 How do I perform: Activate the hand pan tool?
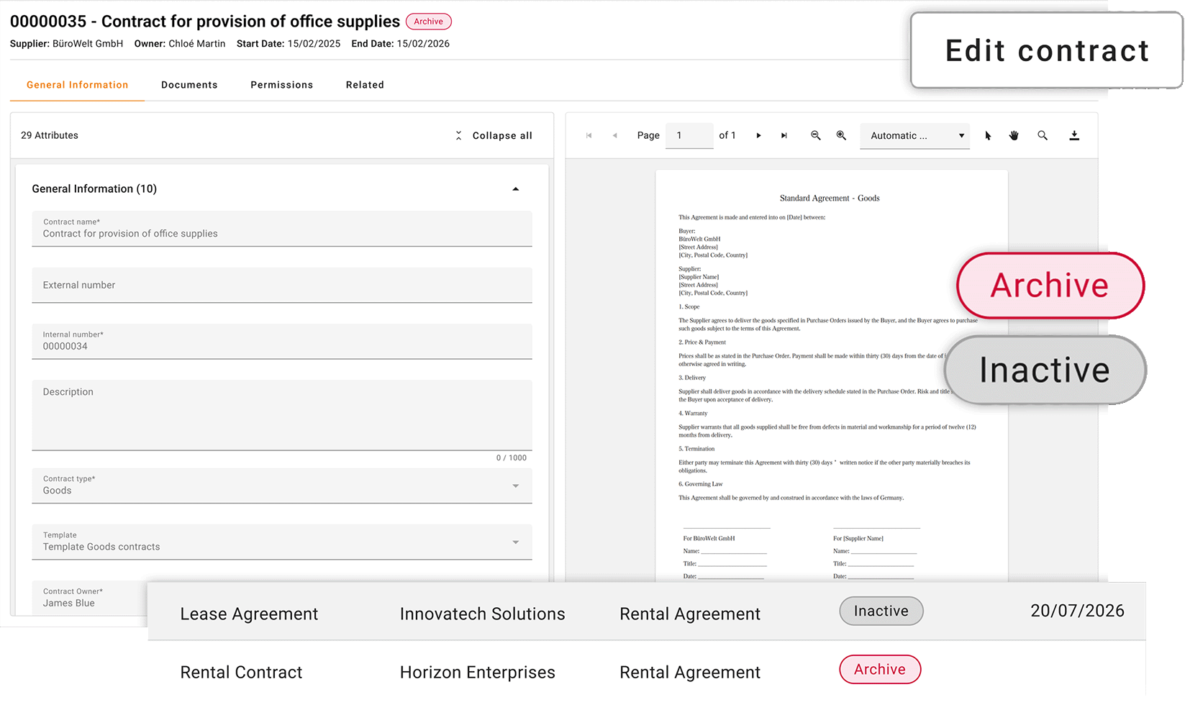[x=1014, y=135]
